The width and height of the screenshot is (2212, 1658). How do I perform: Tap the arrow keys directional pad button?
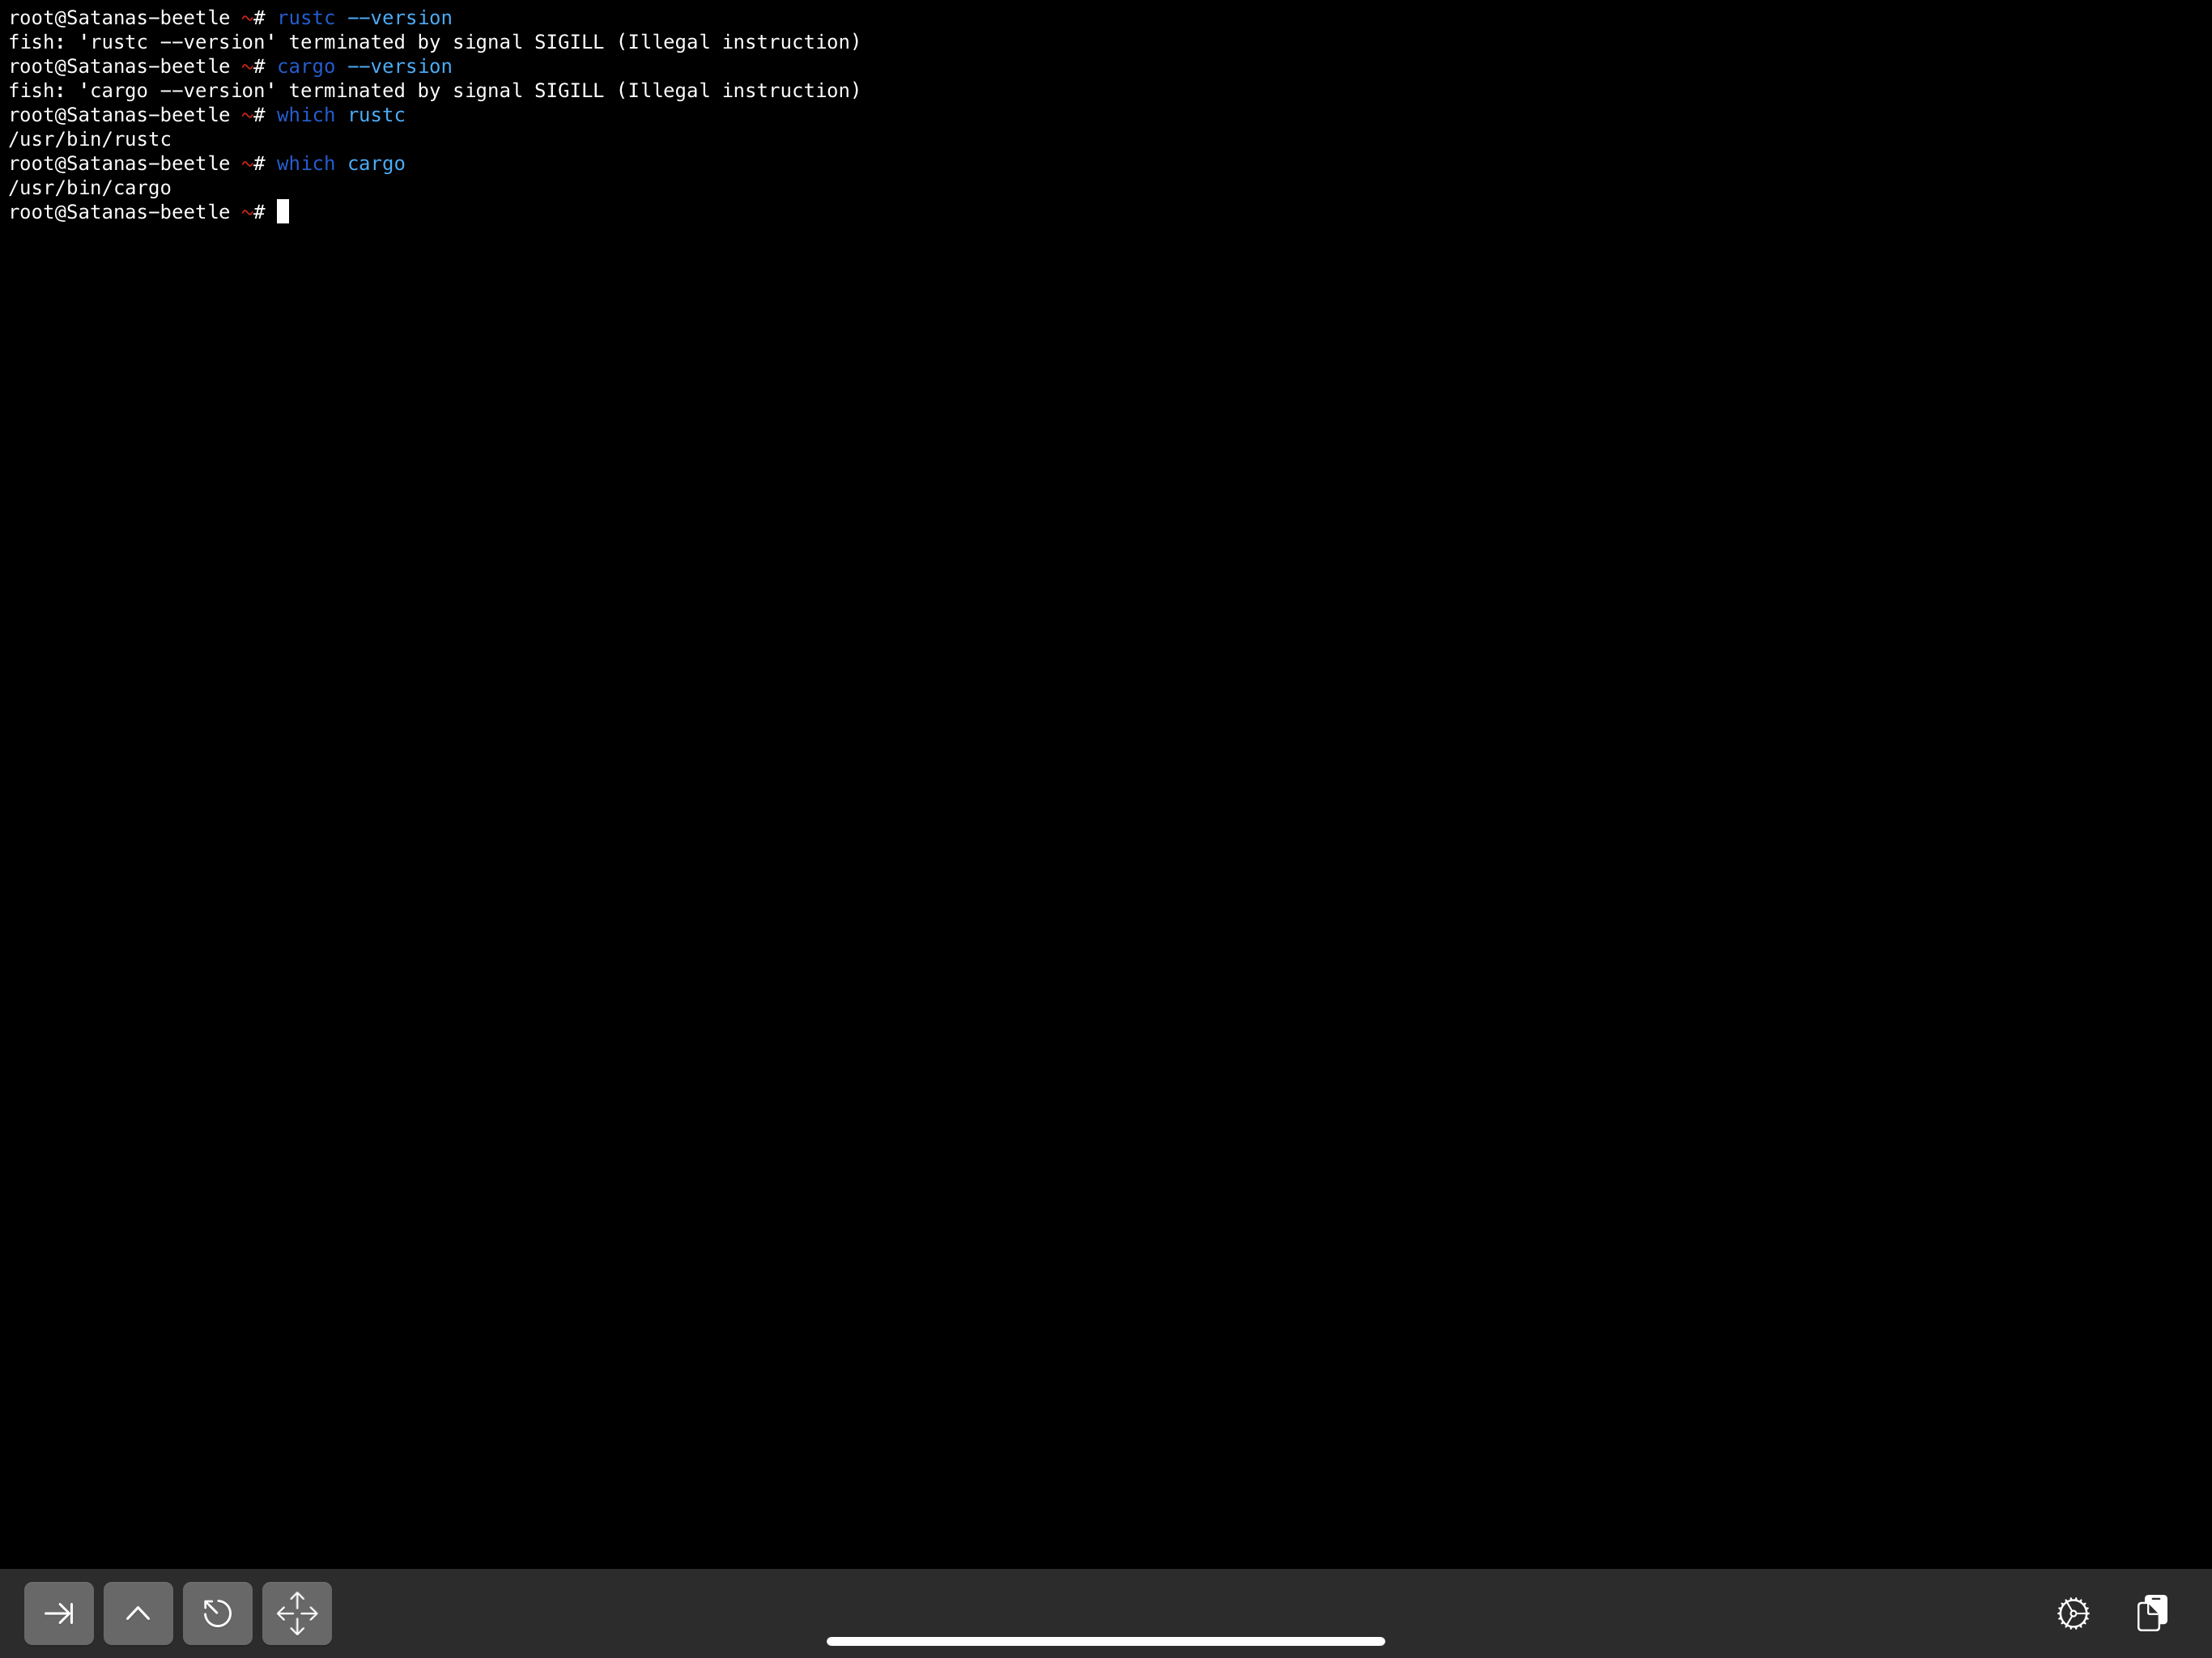(x=297, y=1613)
